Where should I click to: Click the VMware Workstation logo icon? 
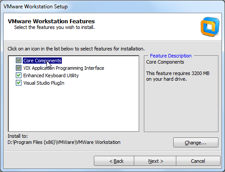210,27
